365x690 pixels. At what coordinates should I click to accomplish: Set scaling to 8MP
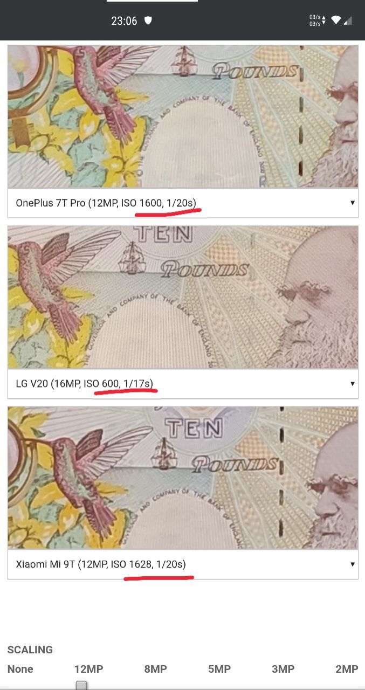tap(155, 669)
